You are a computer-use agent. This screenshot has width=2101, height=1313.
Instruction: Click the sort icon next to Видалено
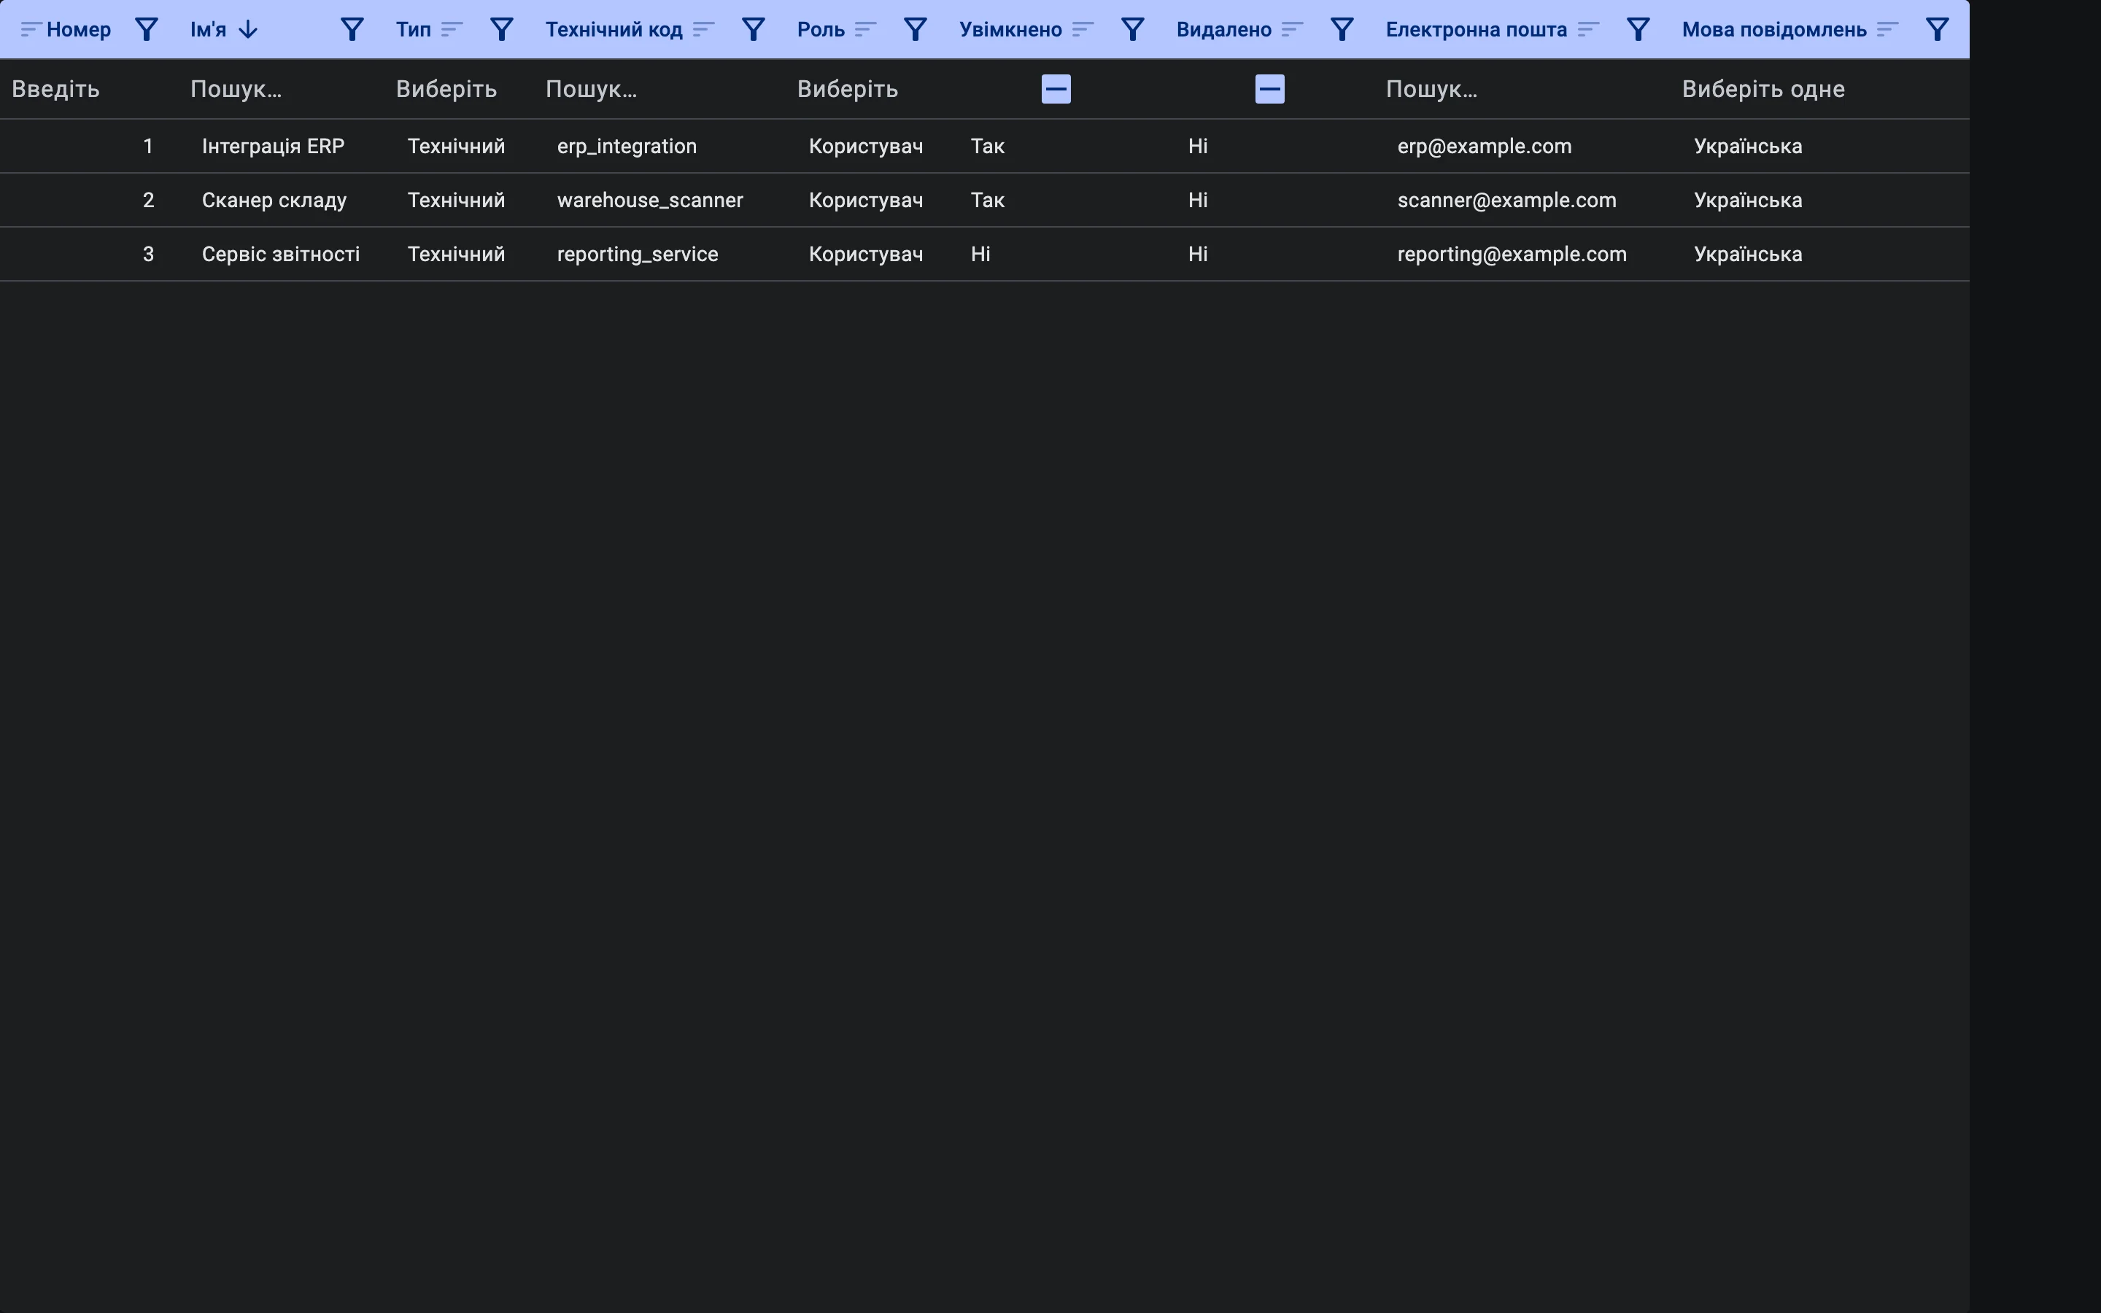pos(1292,29)
